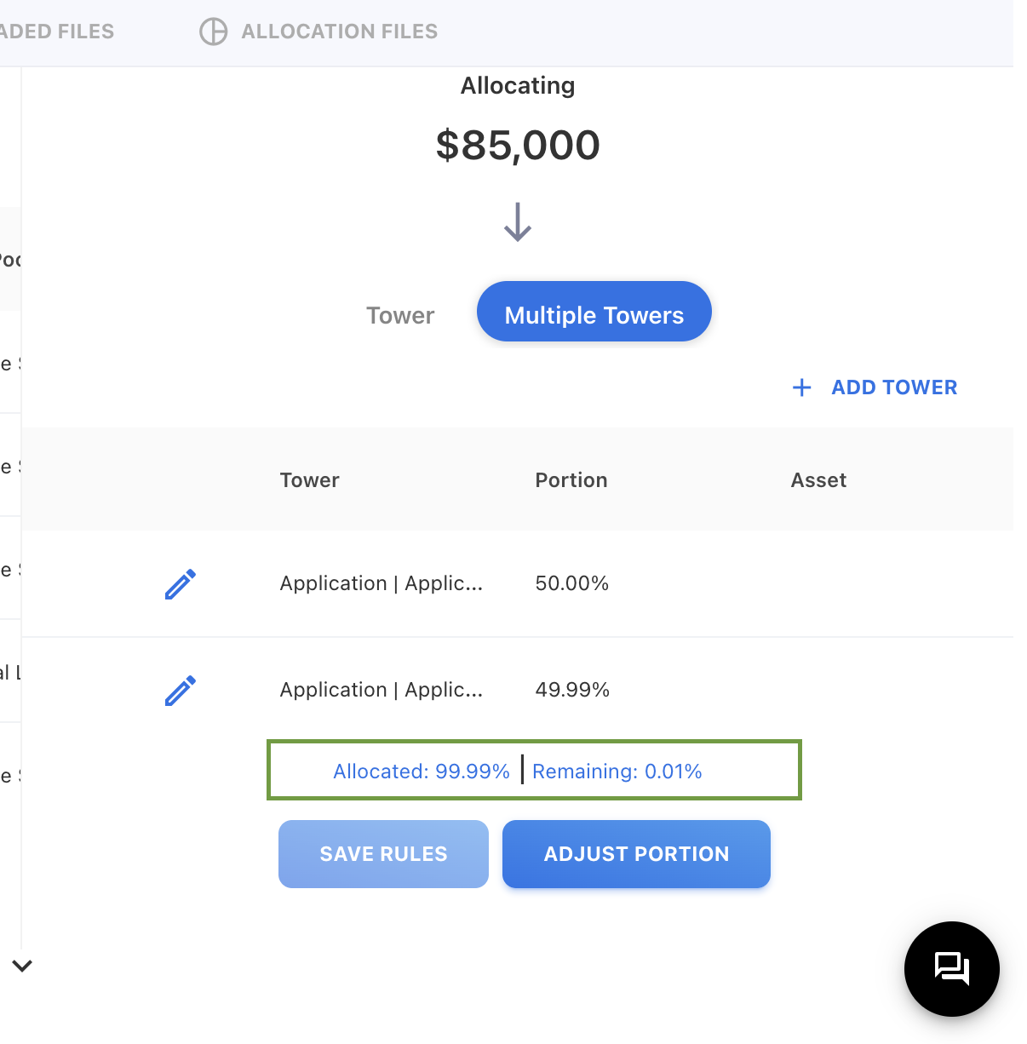Click the pencil icon for the 49.99% row
The image size is (1027, 1044).
click(181, 691)
